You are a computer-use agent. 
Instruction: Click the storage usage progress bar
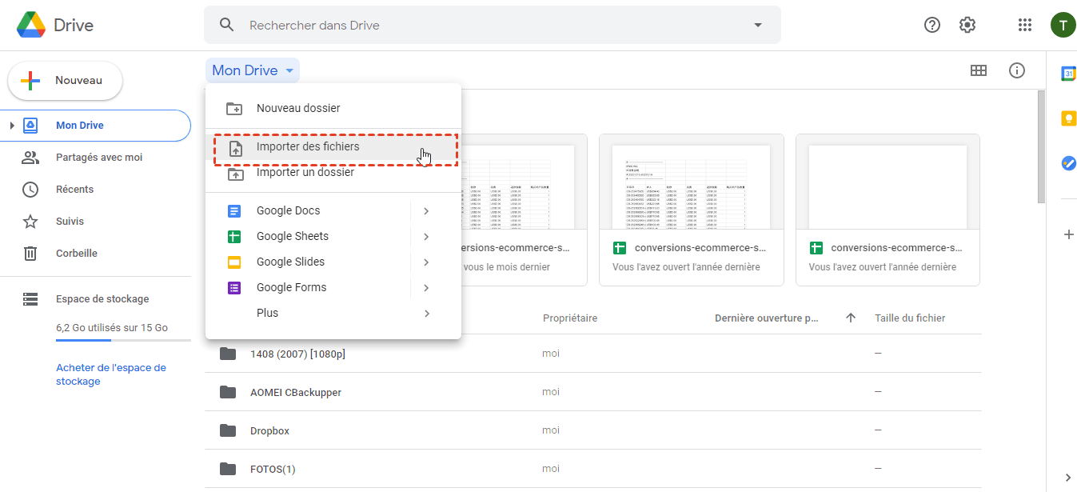coord(123,341)
